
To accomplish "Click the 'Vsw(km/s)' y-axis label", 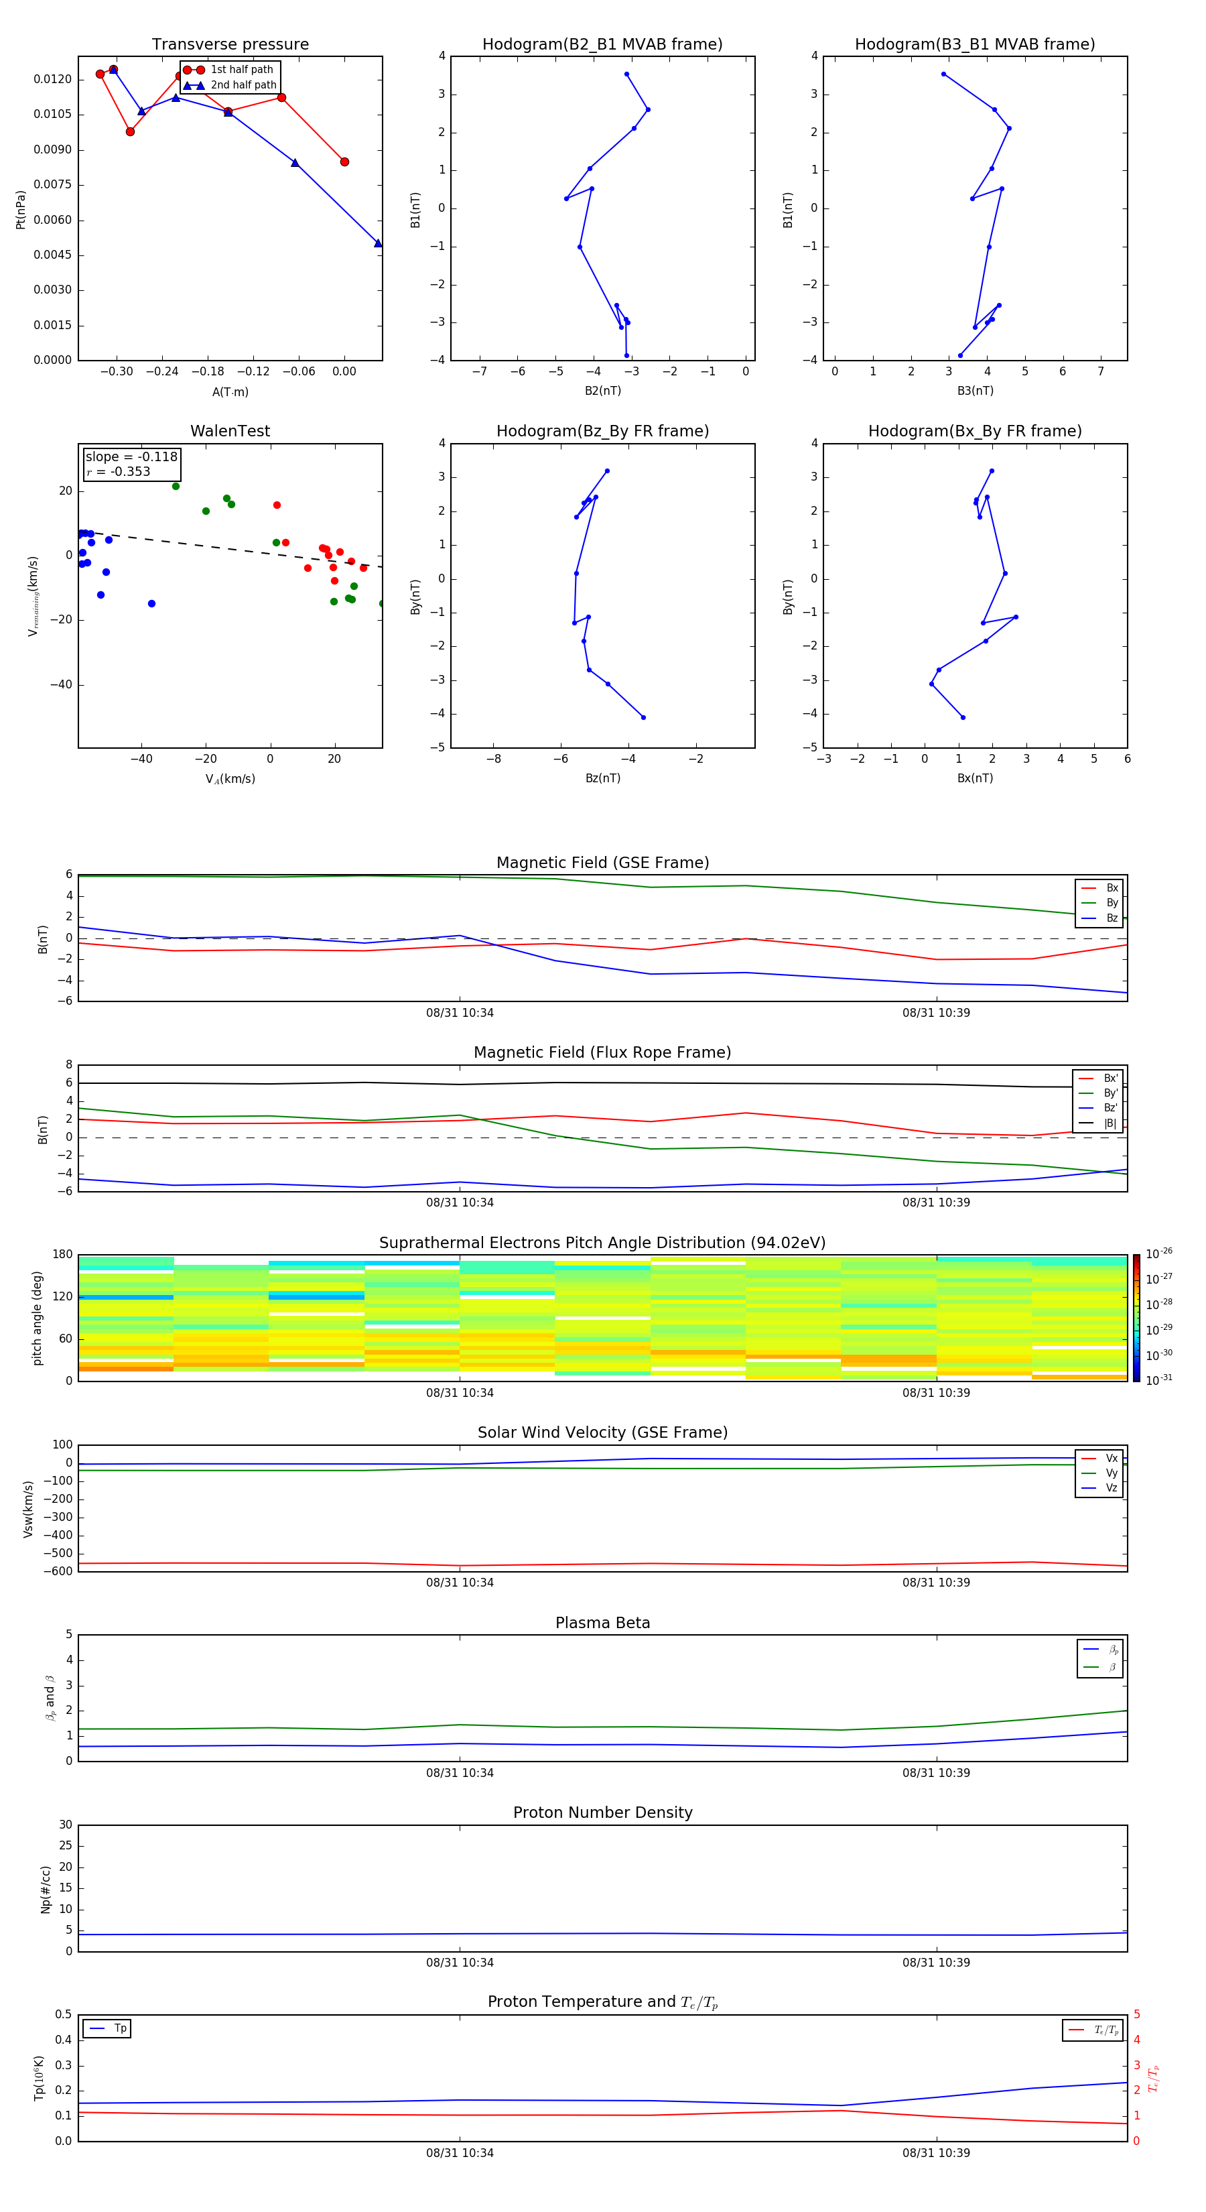I will (27, 1509).
